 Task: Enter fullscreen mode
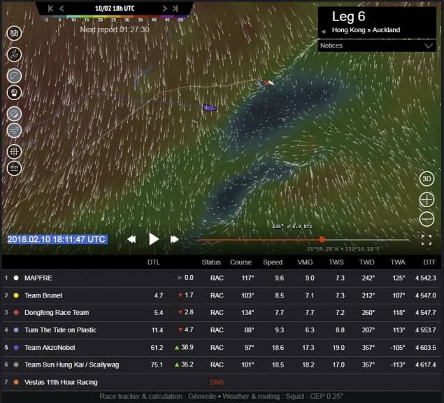[x=427, y=240]
